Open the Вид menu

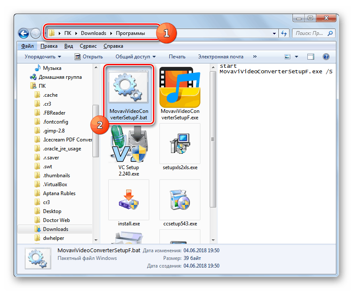(69, 46)
